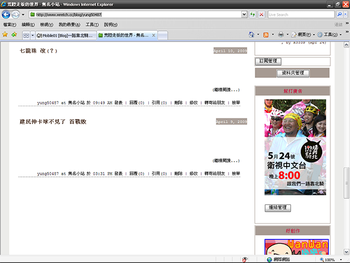Click 檢舉 on the 09:49 AM post
This screenshot has width=350, height=263.
pos(236,102)
